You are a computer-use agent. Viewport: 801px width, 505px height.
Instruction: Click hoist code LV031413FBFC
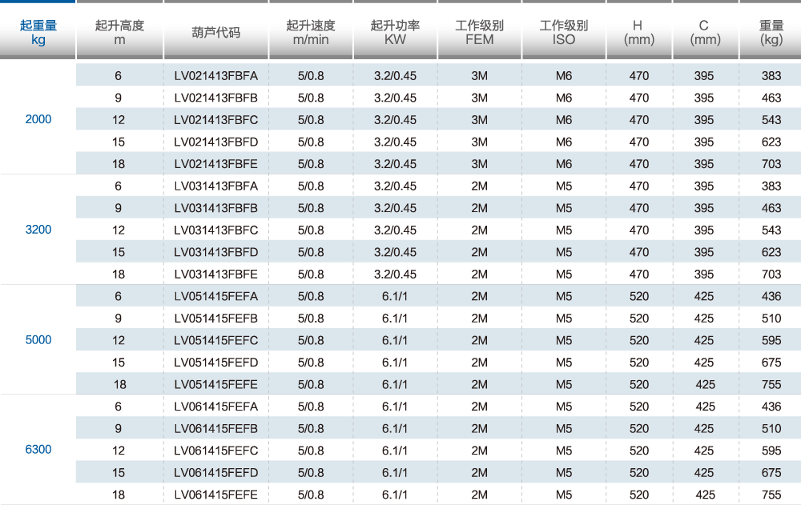(215, 230)
